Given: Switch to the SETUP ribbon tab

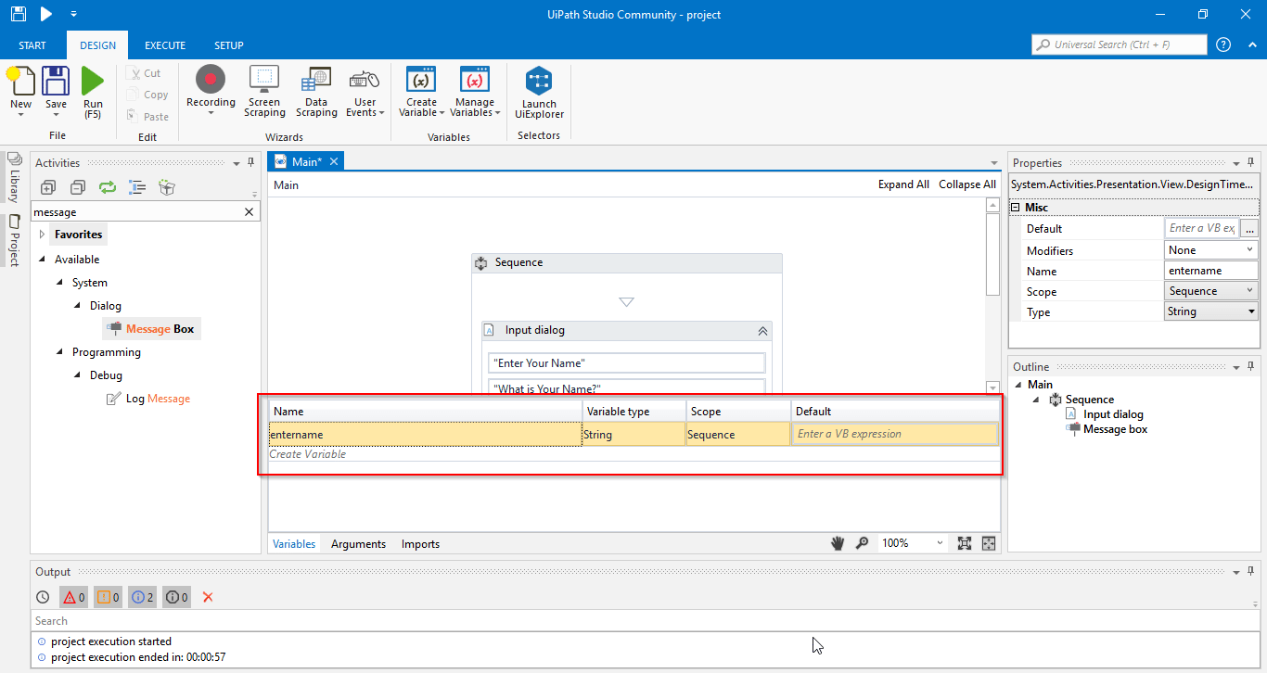Looking at the screenshot, I should point(229,45).
